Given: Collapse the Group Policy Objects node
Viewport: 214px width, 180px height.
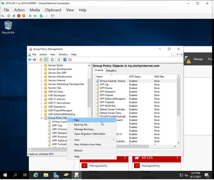Looking at the screenshot, I should click(41, 118).
